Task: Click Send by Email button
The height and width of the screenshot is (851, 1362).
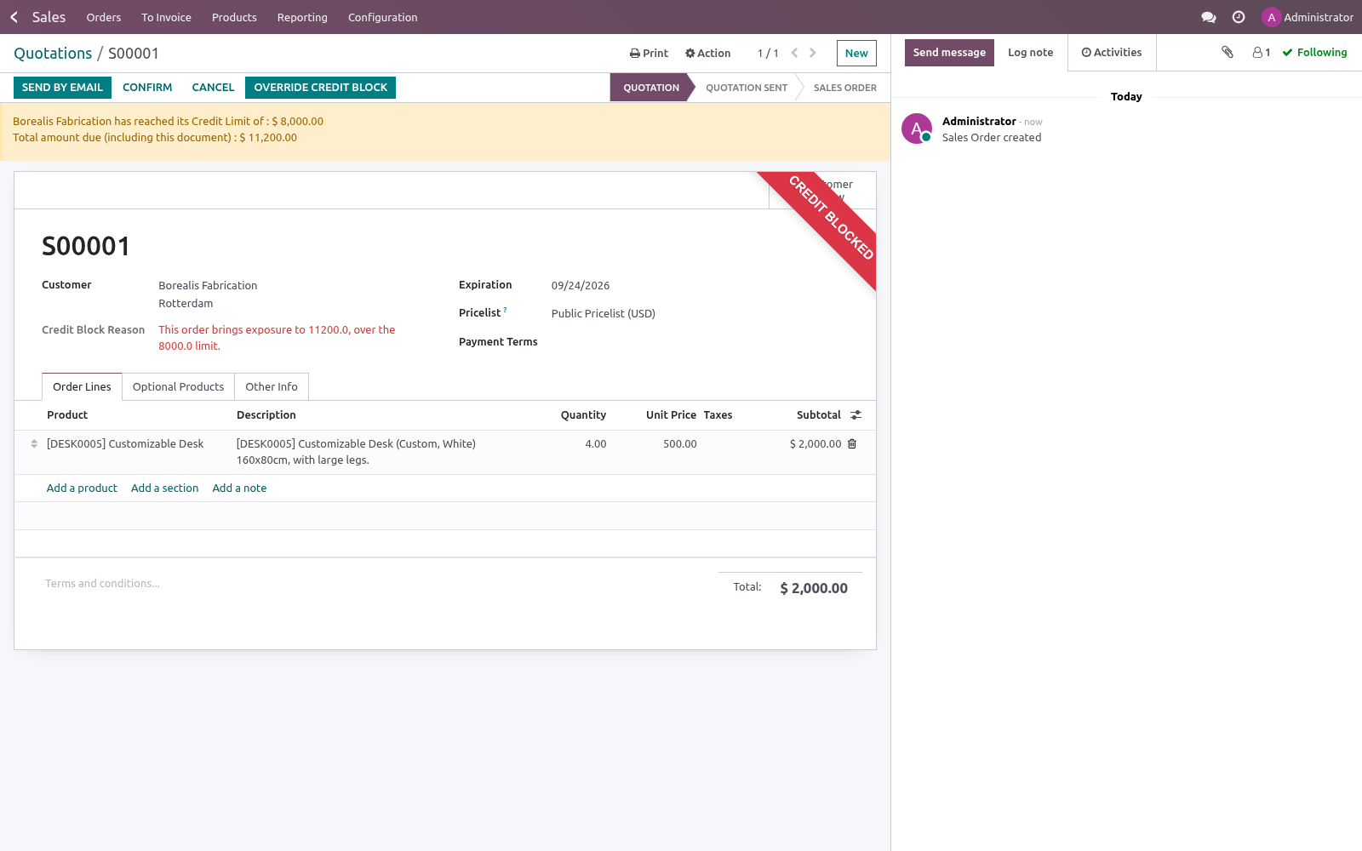Action: point(62,88)
